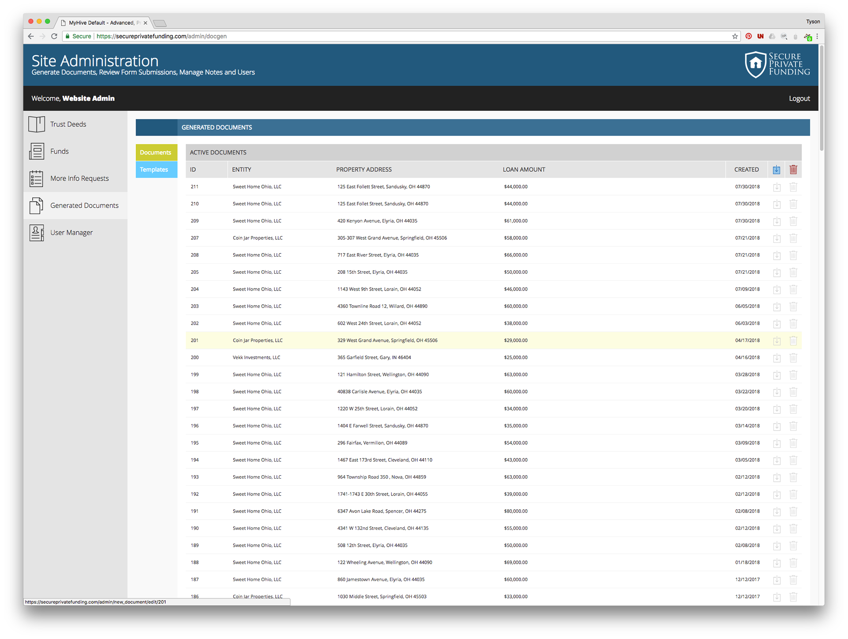Screen dimensions: 848x639
Task: Click the Logout link
Action: [x=799, y=98]
